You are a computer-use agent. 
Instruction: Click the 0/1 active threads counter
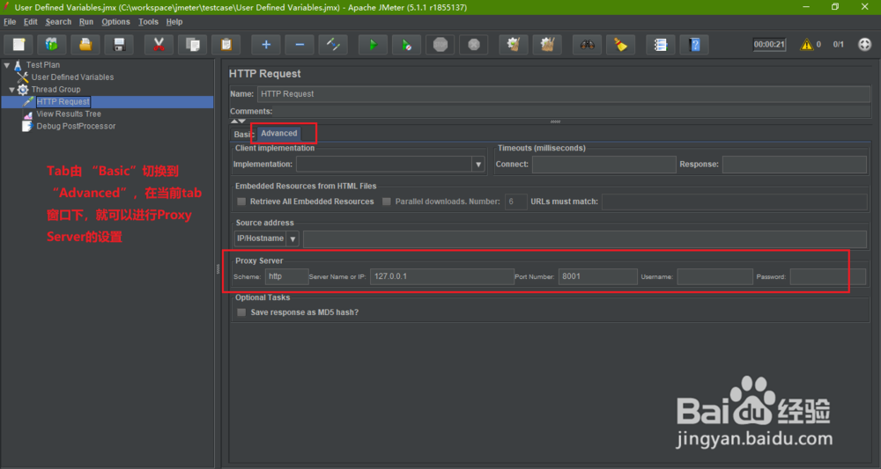[x=839, y=45]
